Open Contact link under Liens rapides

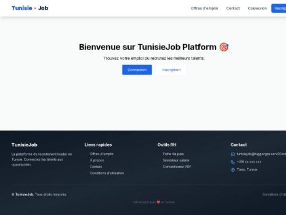point(96,167)
